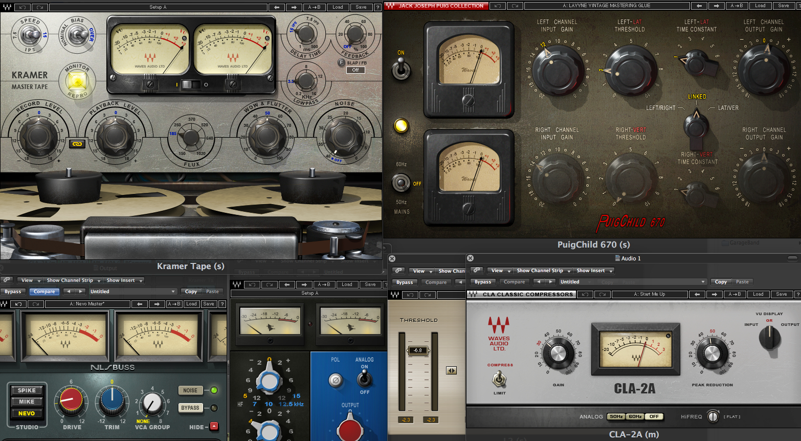Open the Untitled preset dropdown in NLS Buss window
Screen dimensions: 801x441
(133, 292)
